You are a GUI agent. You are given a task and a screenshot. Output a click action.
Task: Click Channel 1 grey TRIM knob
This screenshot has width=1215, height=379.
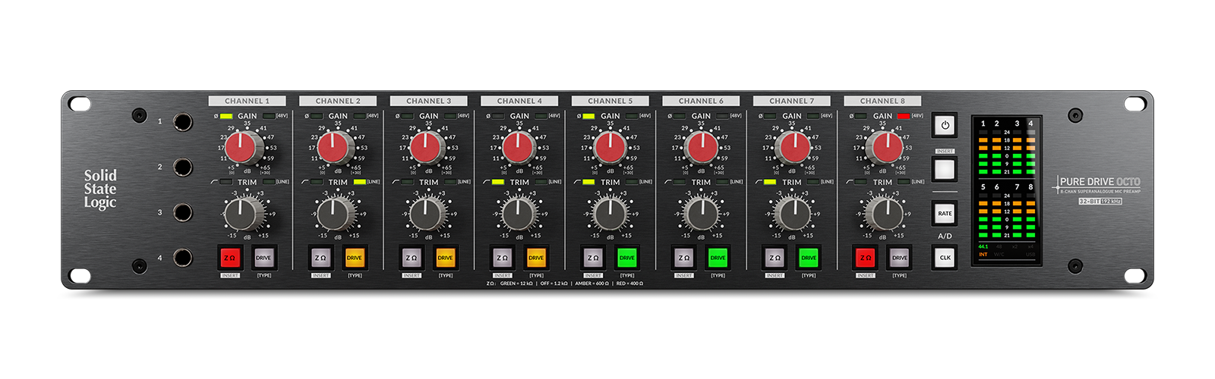pos(242,215)
